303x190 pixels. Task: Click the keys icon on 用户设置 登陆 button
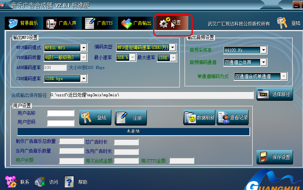86,117
